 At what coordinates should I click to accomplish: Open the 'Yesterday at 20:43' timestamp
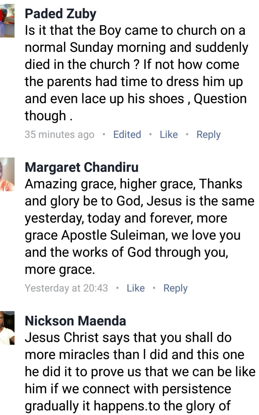[66, 288]
